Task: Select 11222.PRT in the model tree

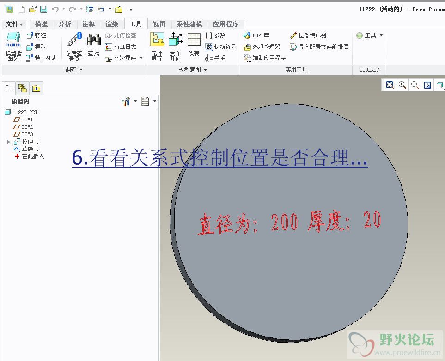Action: pos(22,112)
